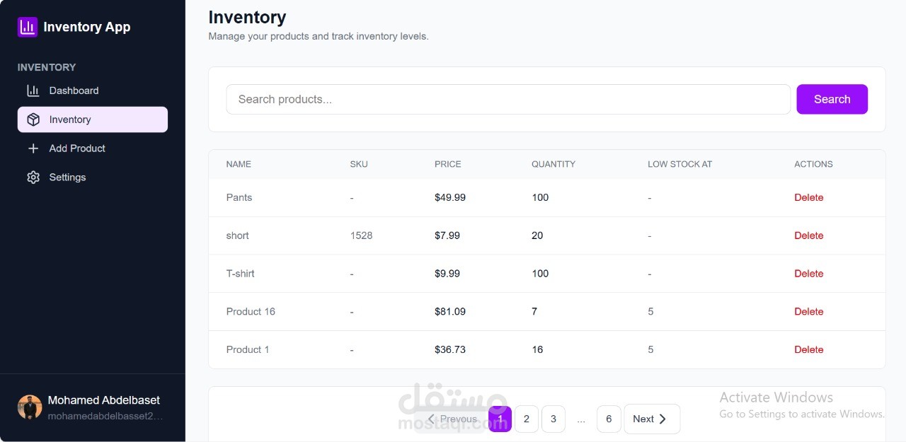Delete the short product row
906x442 pixels.
point(808,235)
